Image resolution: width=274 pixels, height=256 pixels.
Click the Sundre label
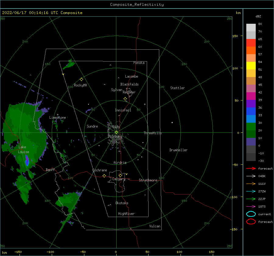point(92,126)
